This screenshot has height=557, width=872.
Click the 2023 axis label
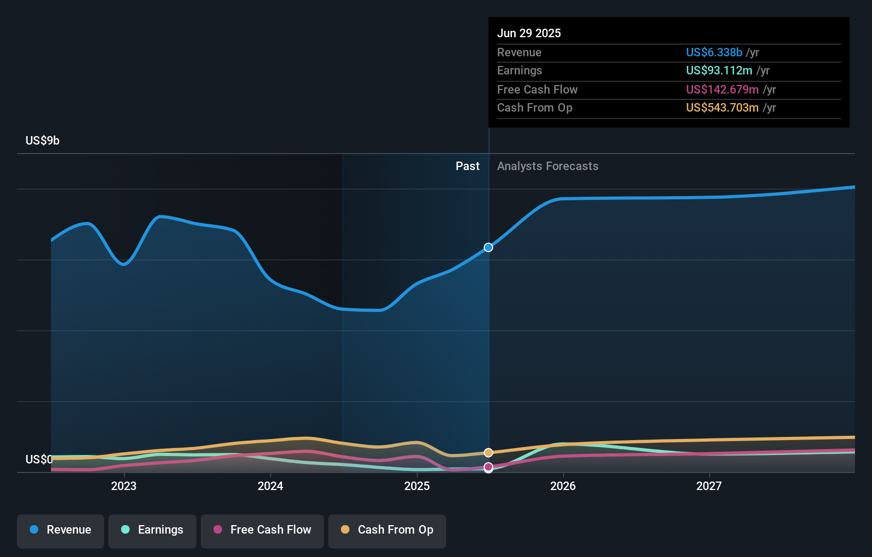[124, 486]
